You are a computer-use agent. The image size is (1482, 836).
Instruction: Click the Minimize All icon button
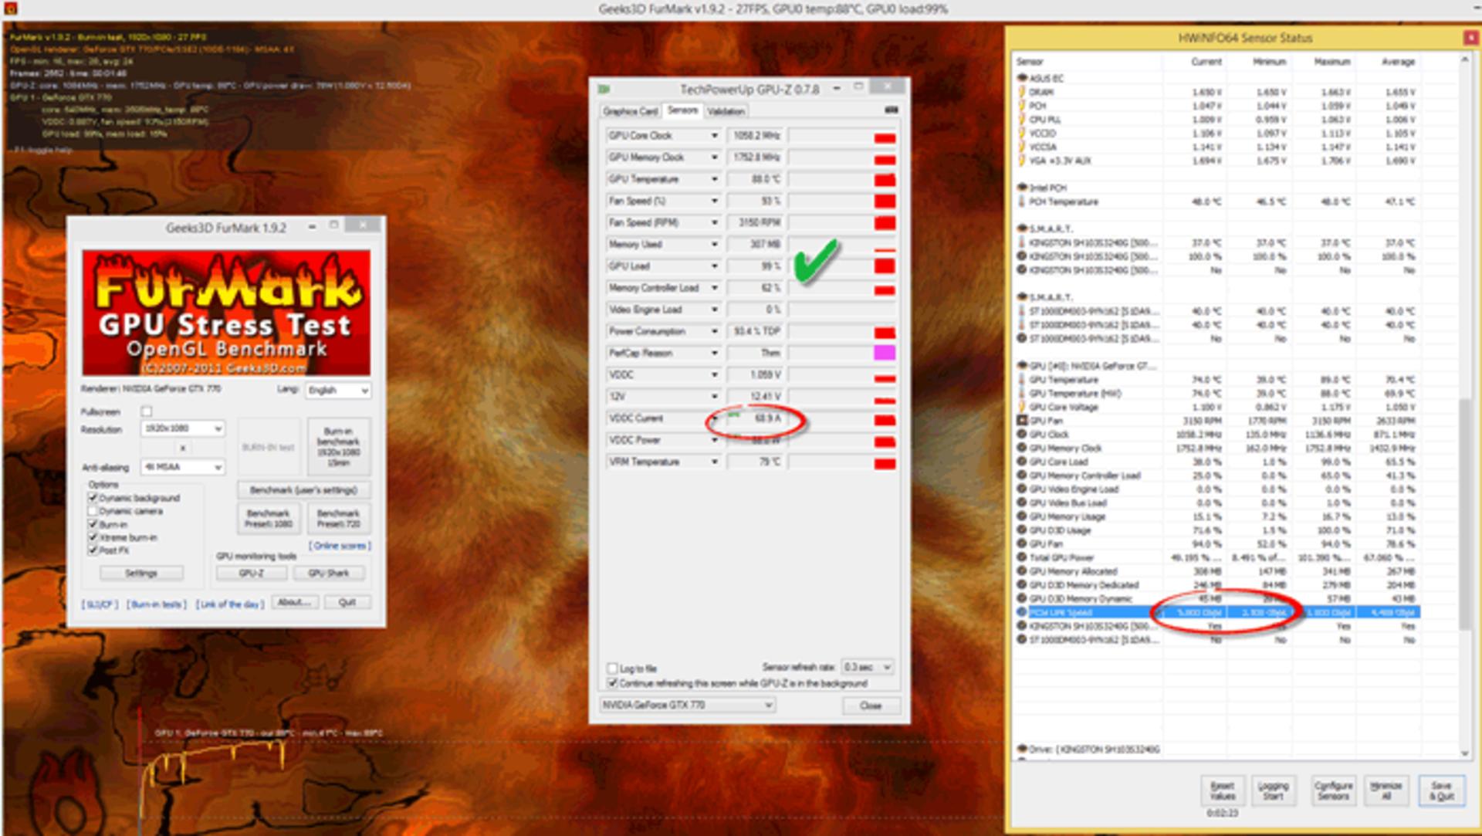1386,790
